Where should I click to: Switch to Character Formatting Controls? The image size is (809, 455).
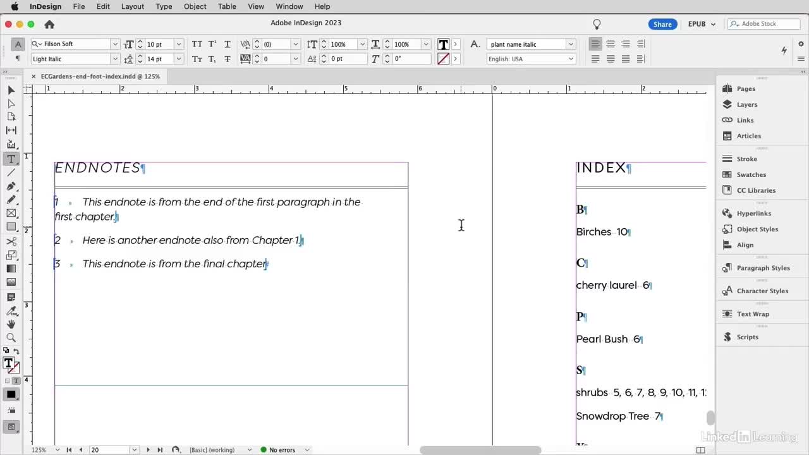tap(18, 44)
